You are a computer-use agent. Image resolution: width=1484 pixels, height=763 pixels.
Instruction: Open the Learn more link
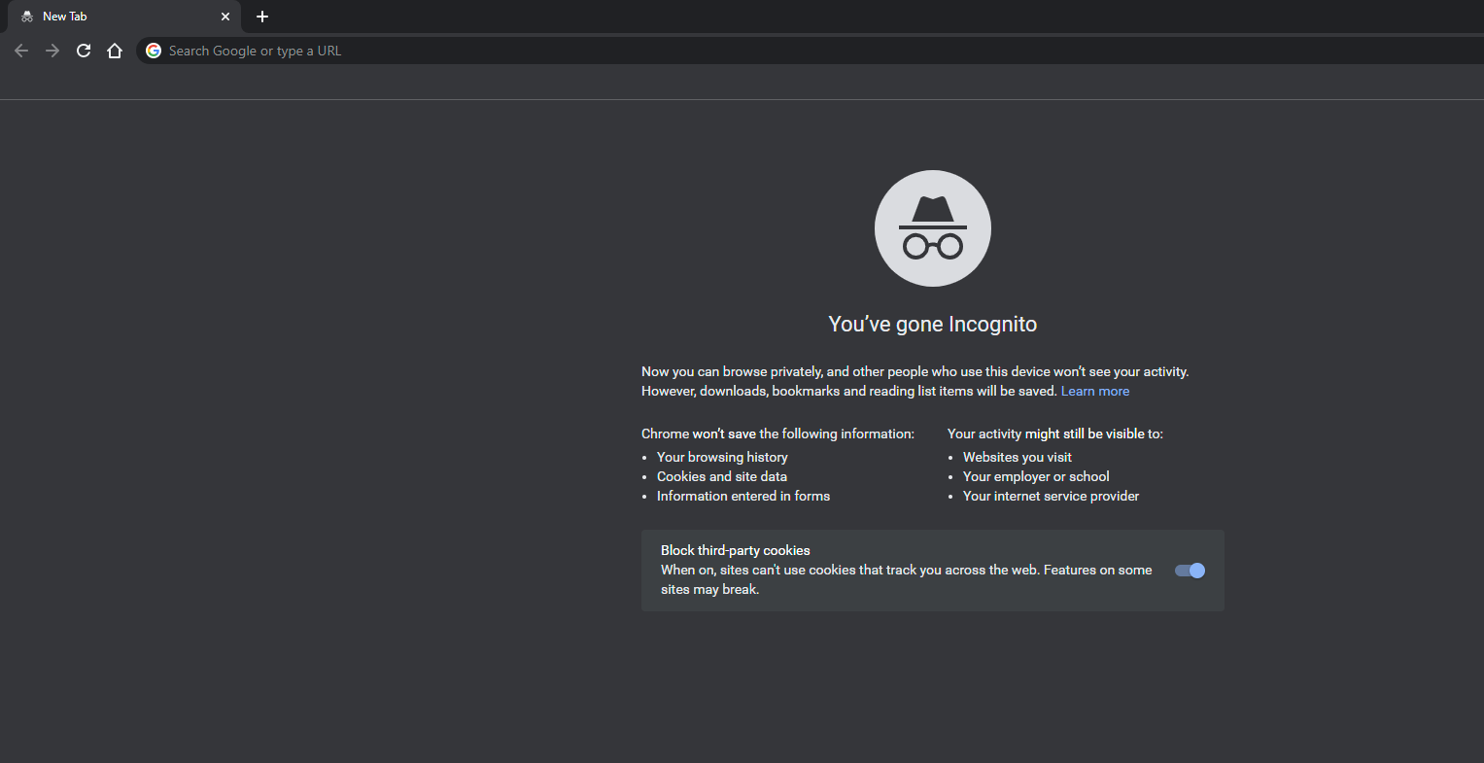pyautogui.click(x=1095, y=391)
